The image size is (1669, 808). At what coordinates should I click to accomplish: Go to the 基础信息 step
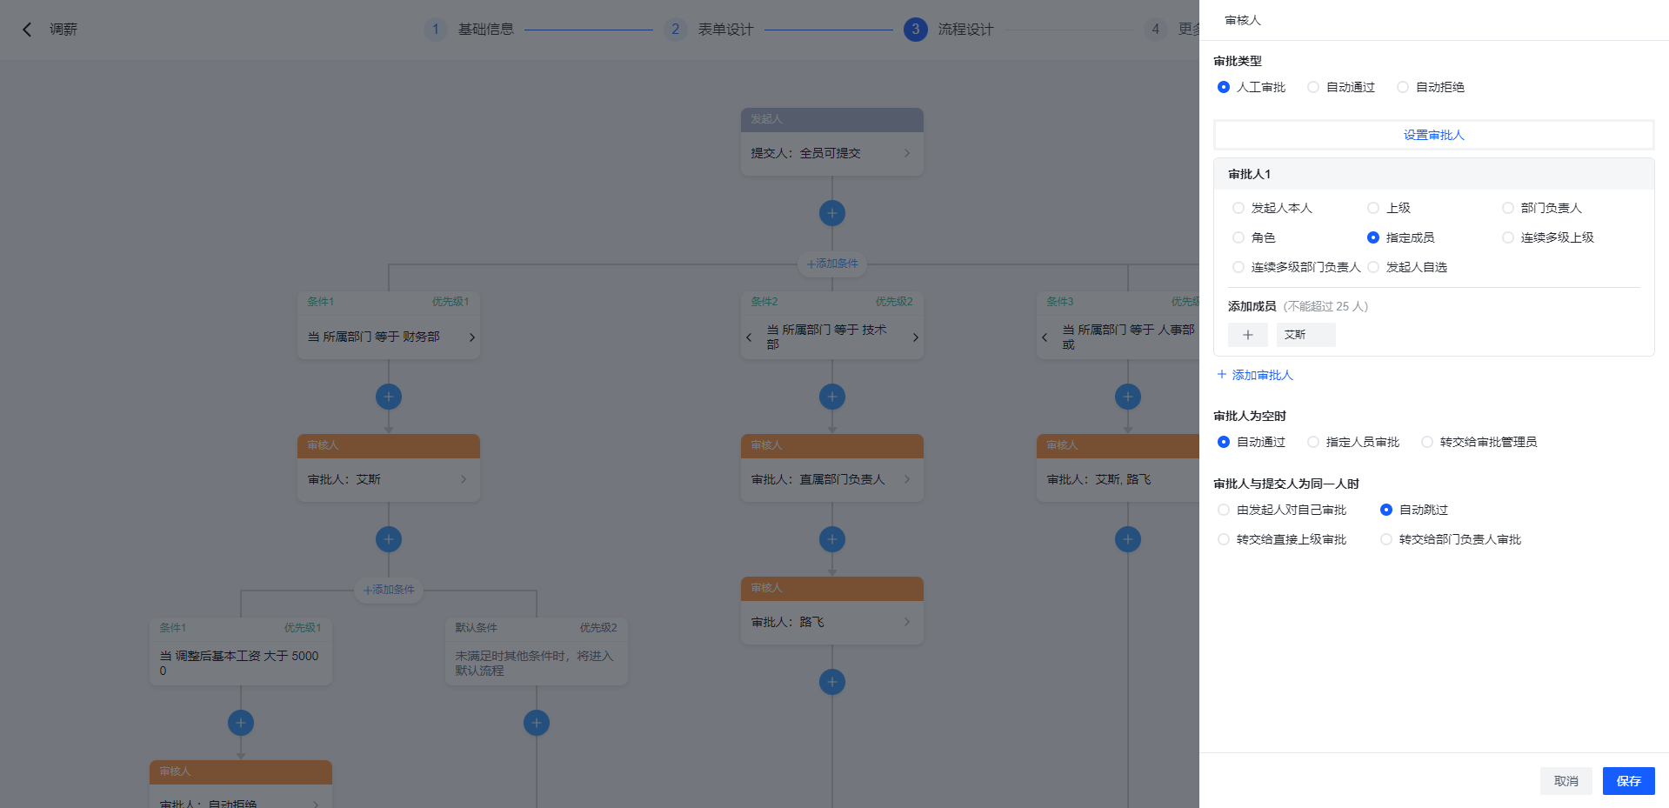coord(484,29)
